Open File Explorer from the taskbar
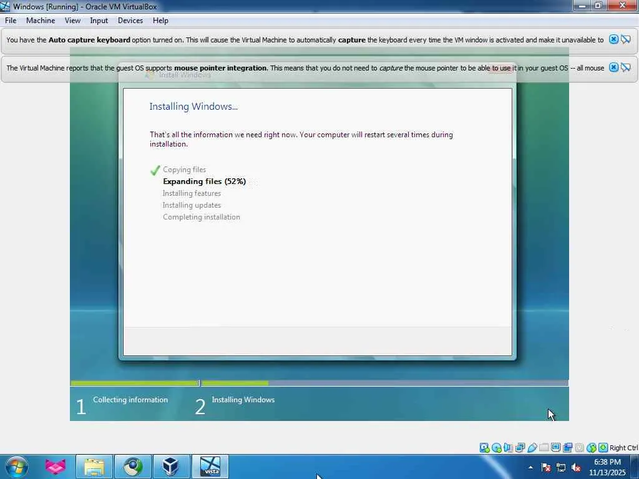The height and width of the screenshot is (479, 639). click(x=94, y=467)
